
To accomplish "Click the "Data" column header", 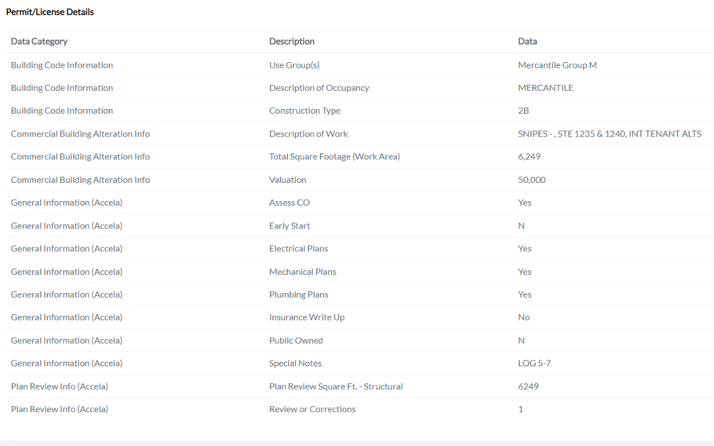I will (527, 41).
